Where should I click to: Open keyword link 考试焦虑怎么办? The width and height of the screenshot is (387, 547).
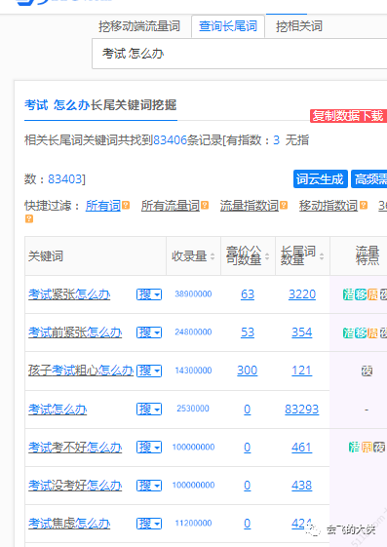click(69, 523)
